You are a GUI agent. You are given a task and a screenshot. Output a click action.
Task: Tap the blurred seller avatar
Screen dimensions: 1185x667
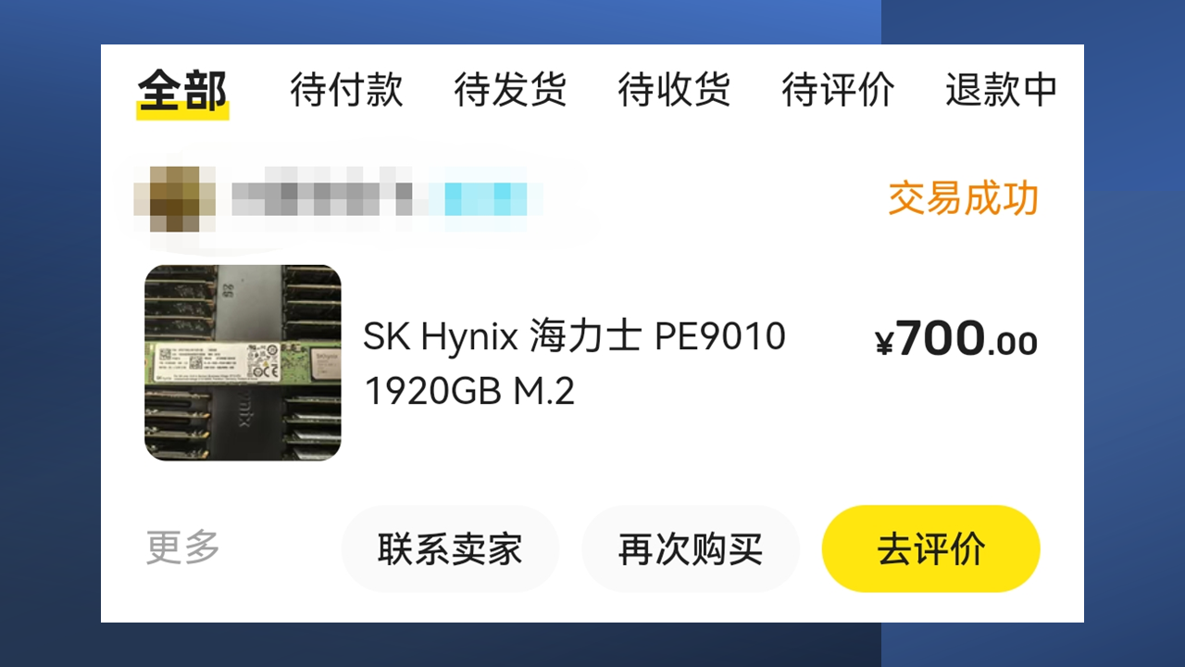175,198
